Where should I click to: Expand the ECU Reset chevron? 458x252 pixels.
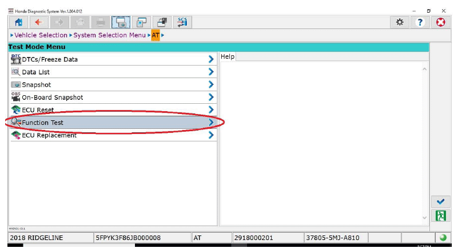pos(211,110)
